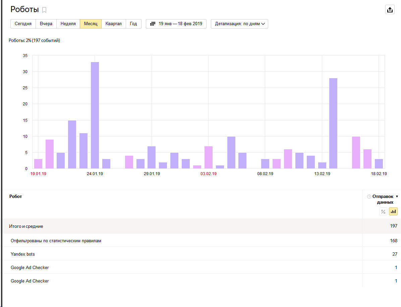Switch to bar chart absolute values icon
Image resolution: width=401 pixels, height=307 pixels.
pos(393,211)
